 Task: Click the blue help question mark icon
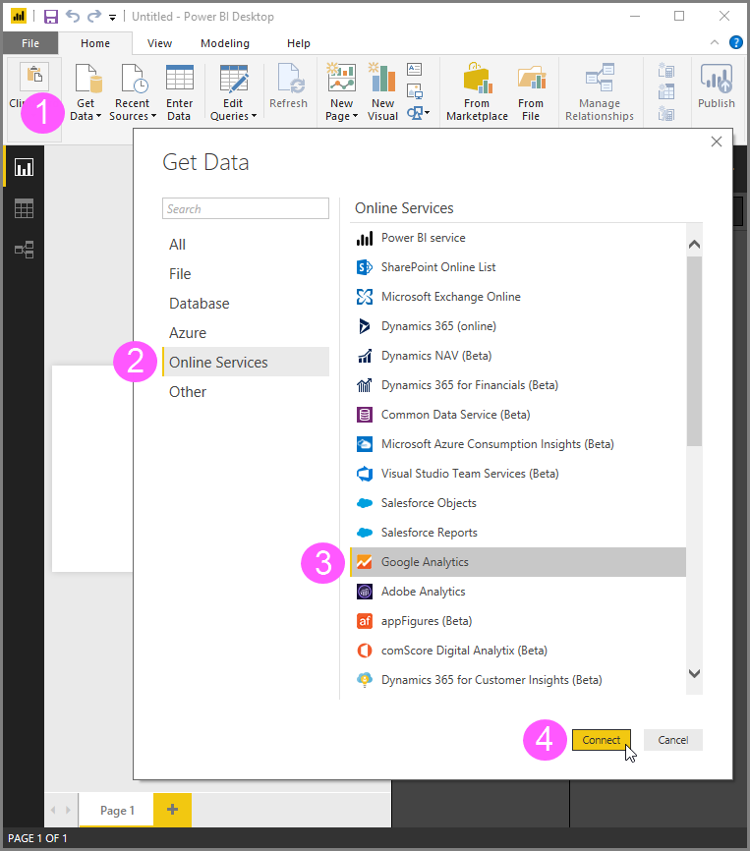tap(736, 42)
